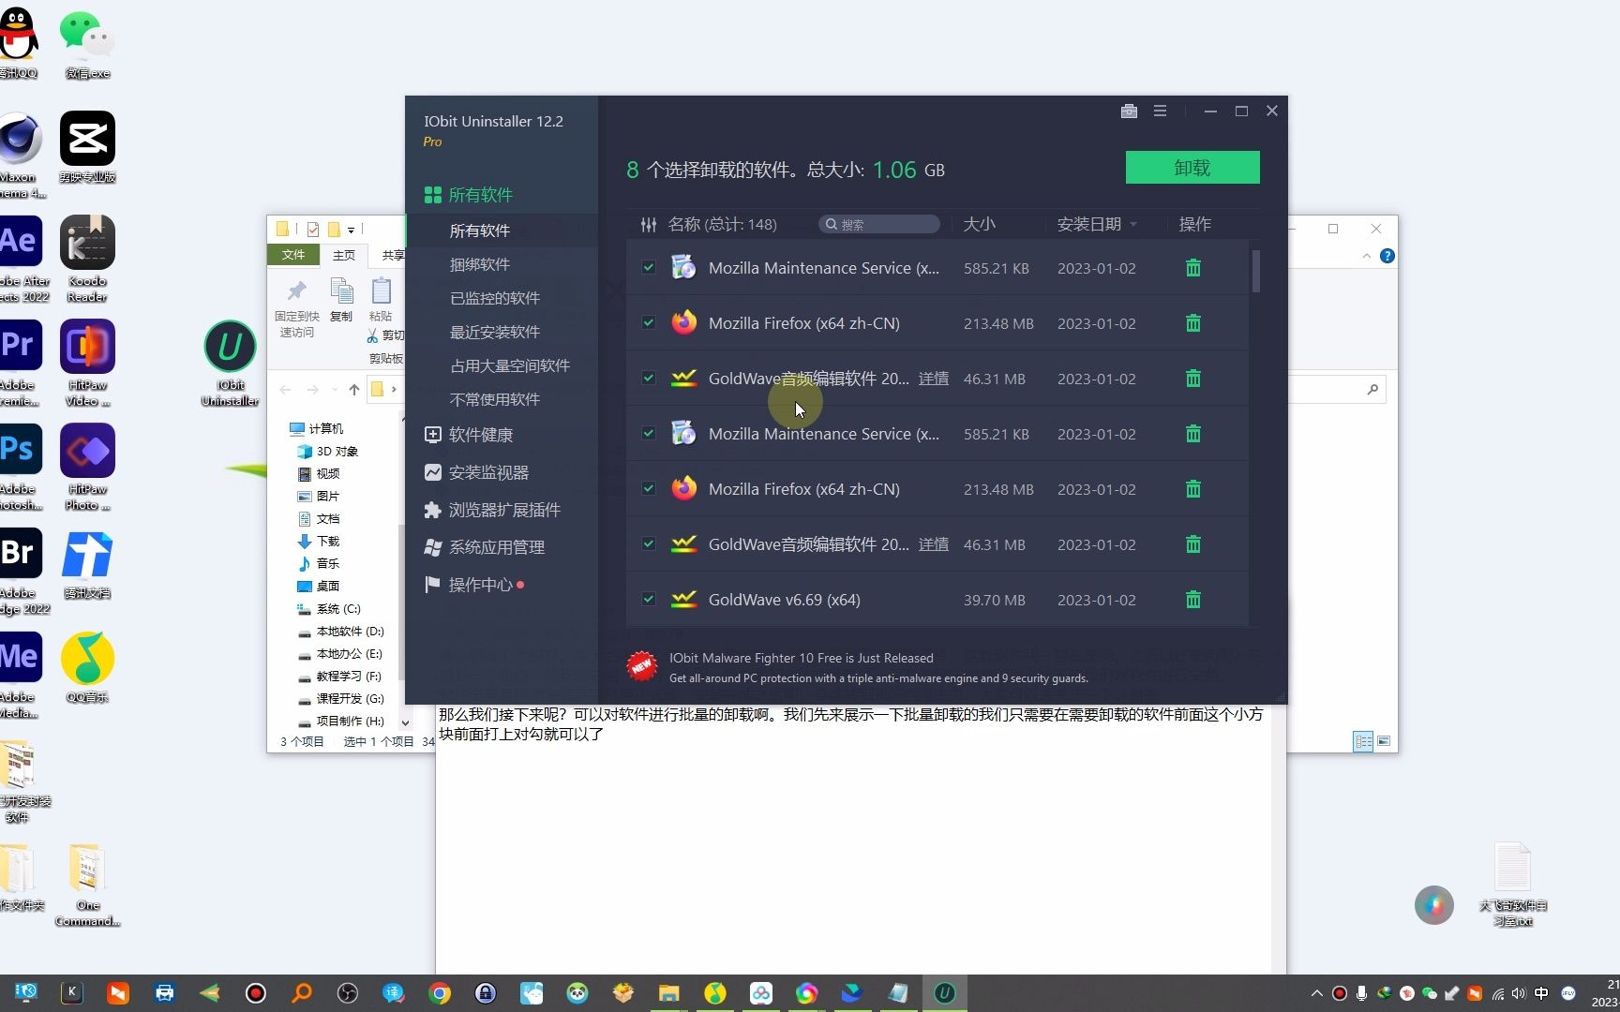1620x1012 pixels.
Task: Collapse the File Explorer ribbon chevron
Action: tap(1366, 256)
